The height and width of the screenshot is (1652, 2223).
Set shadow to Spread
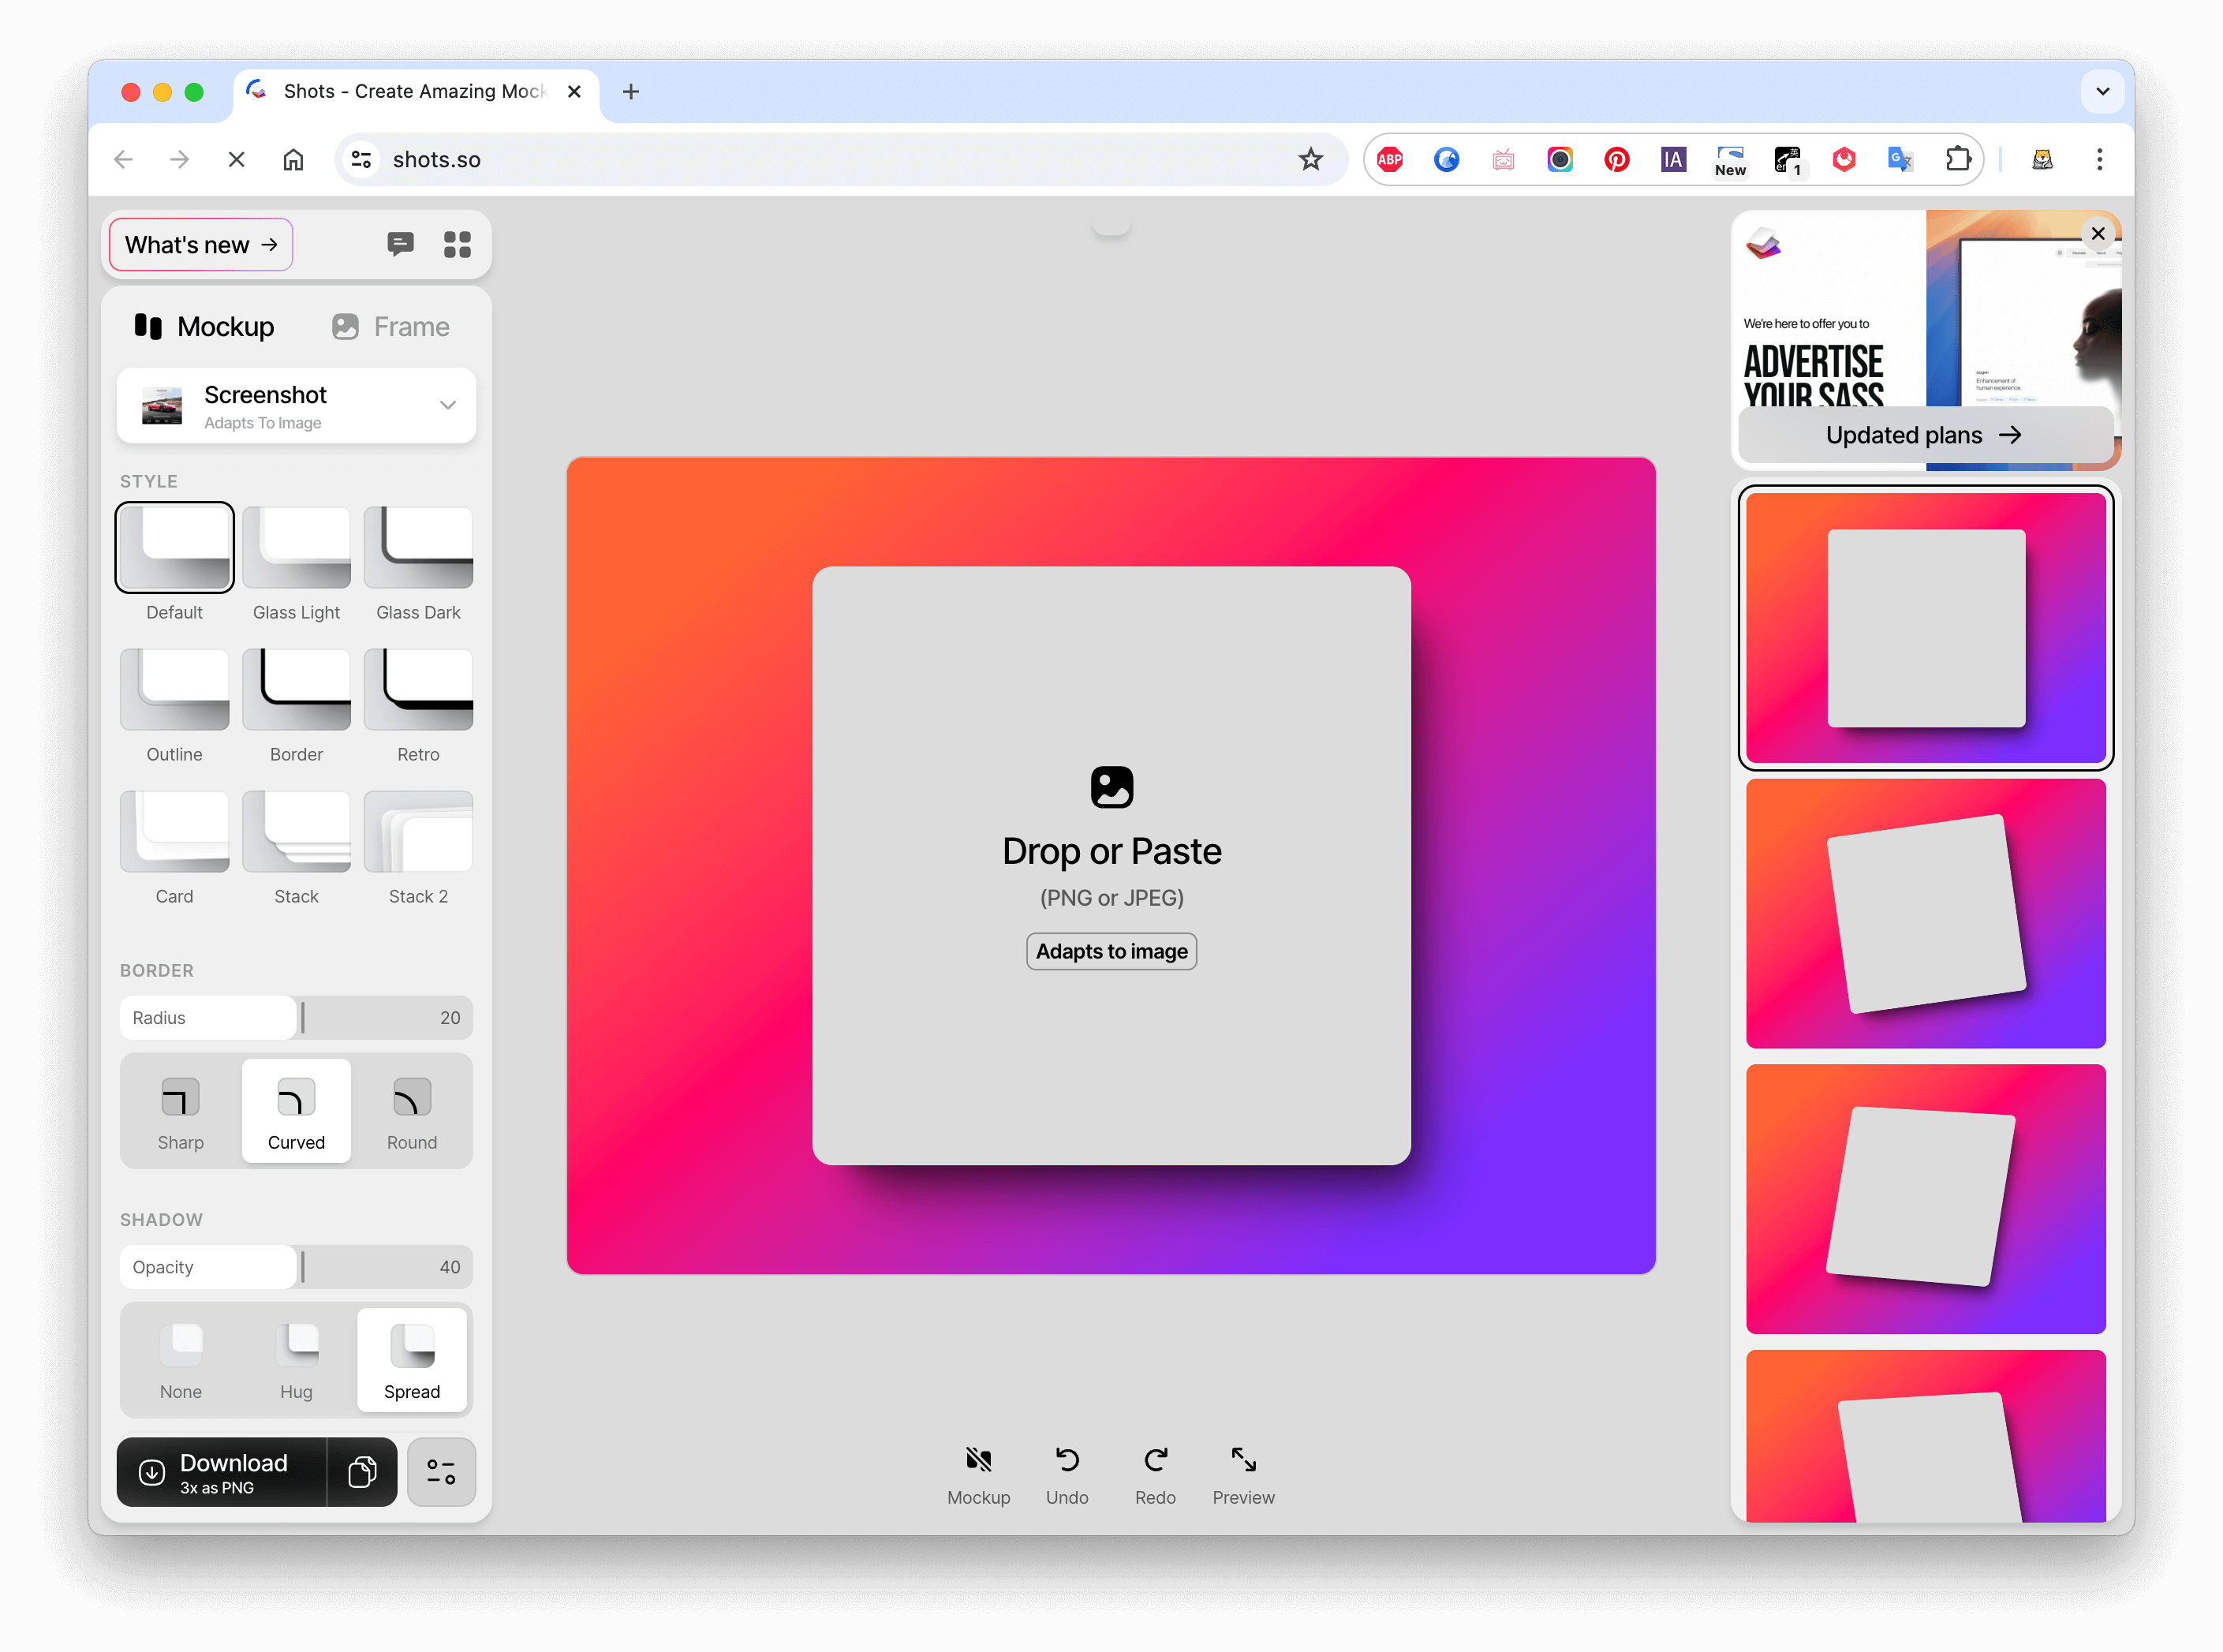(412, 1361)
